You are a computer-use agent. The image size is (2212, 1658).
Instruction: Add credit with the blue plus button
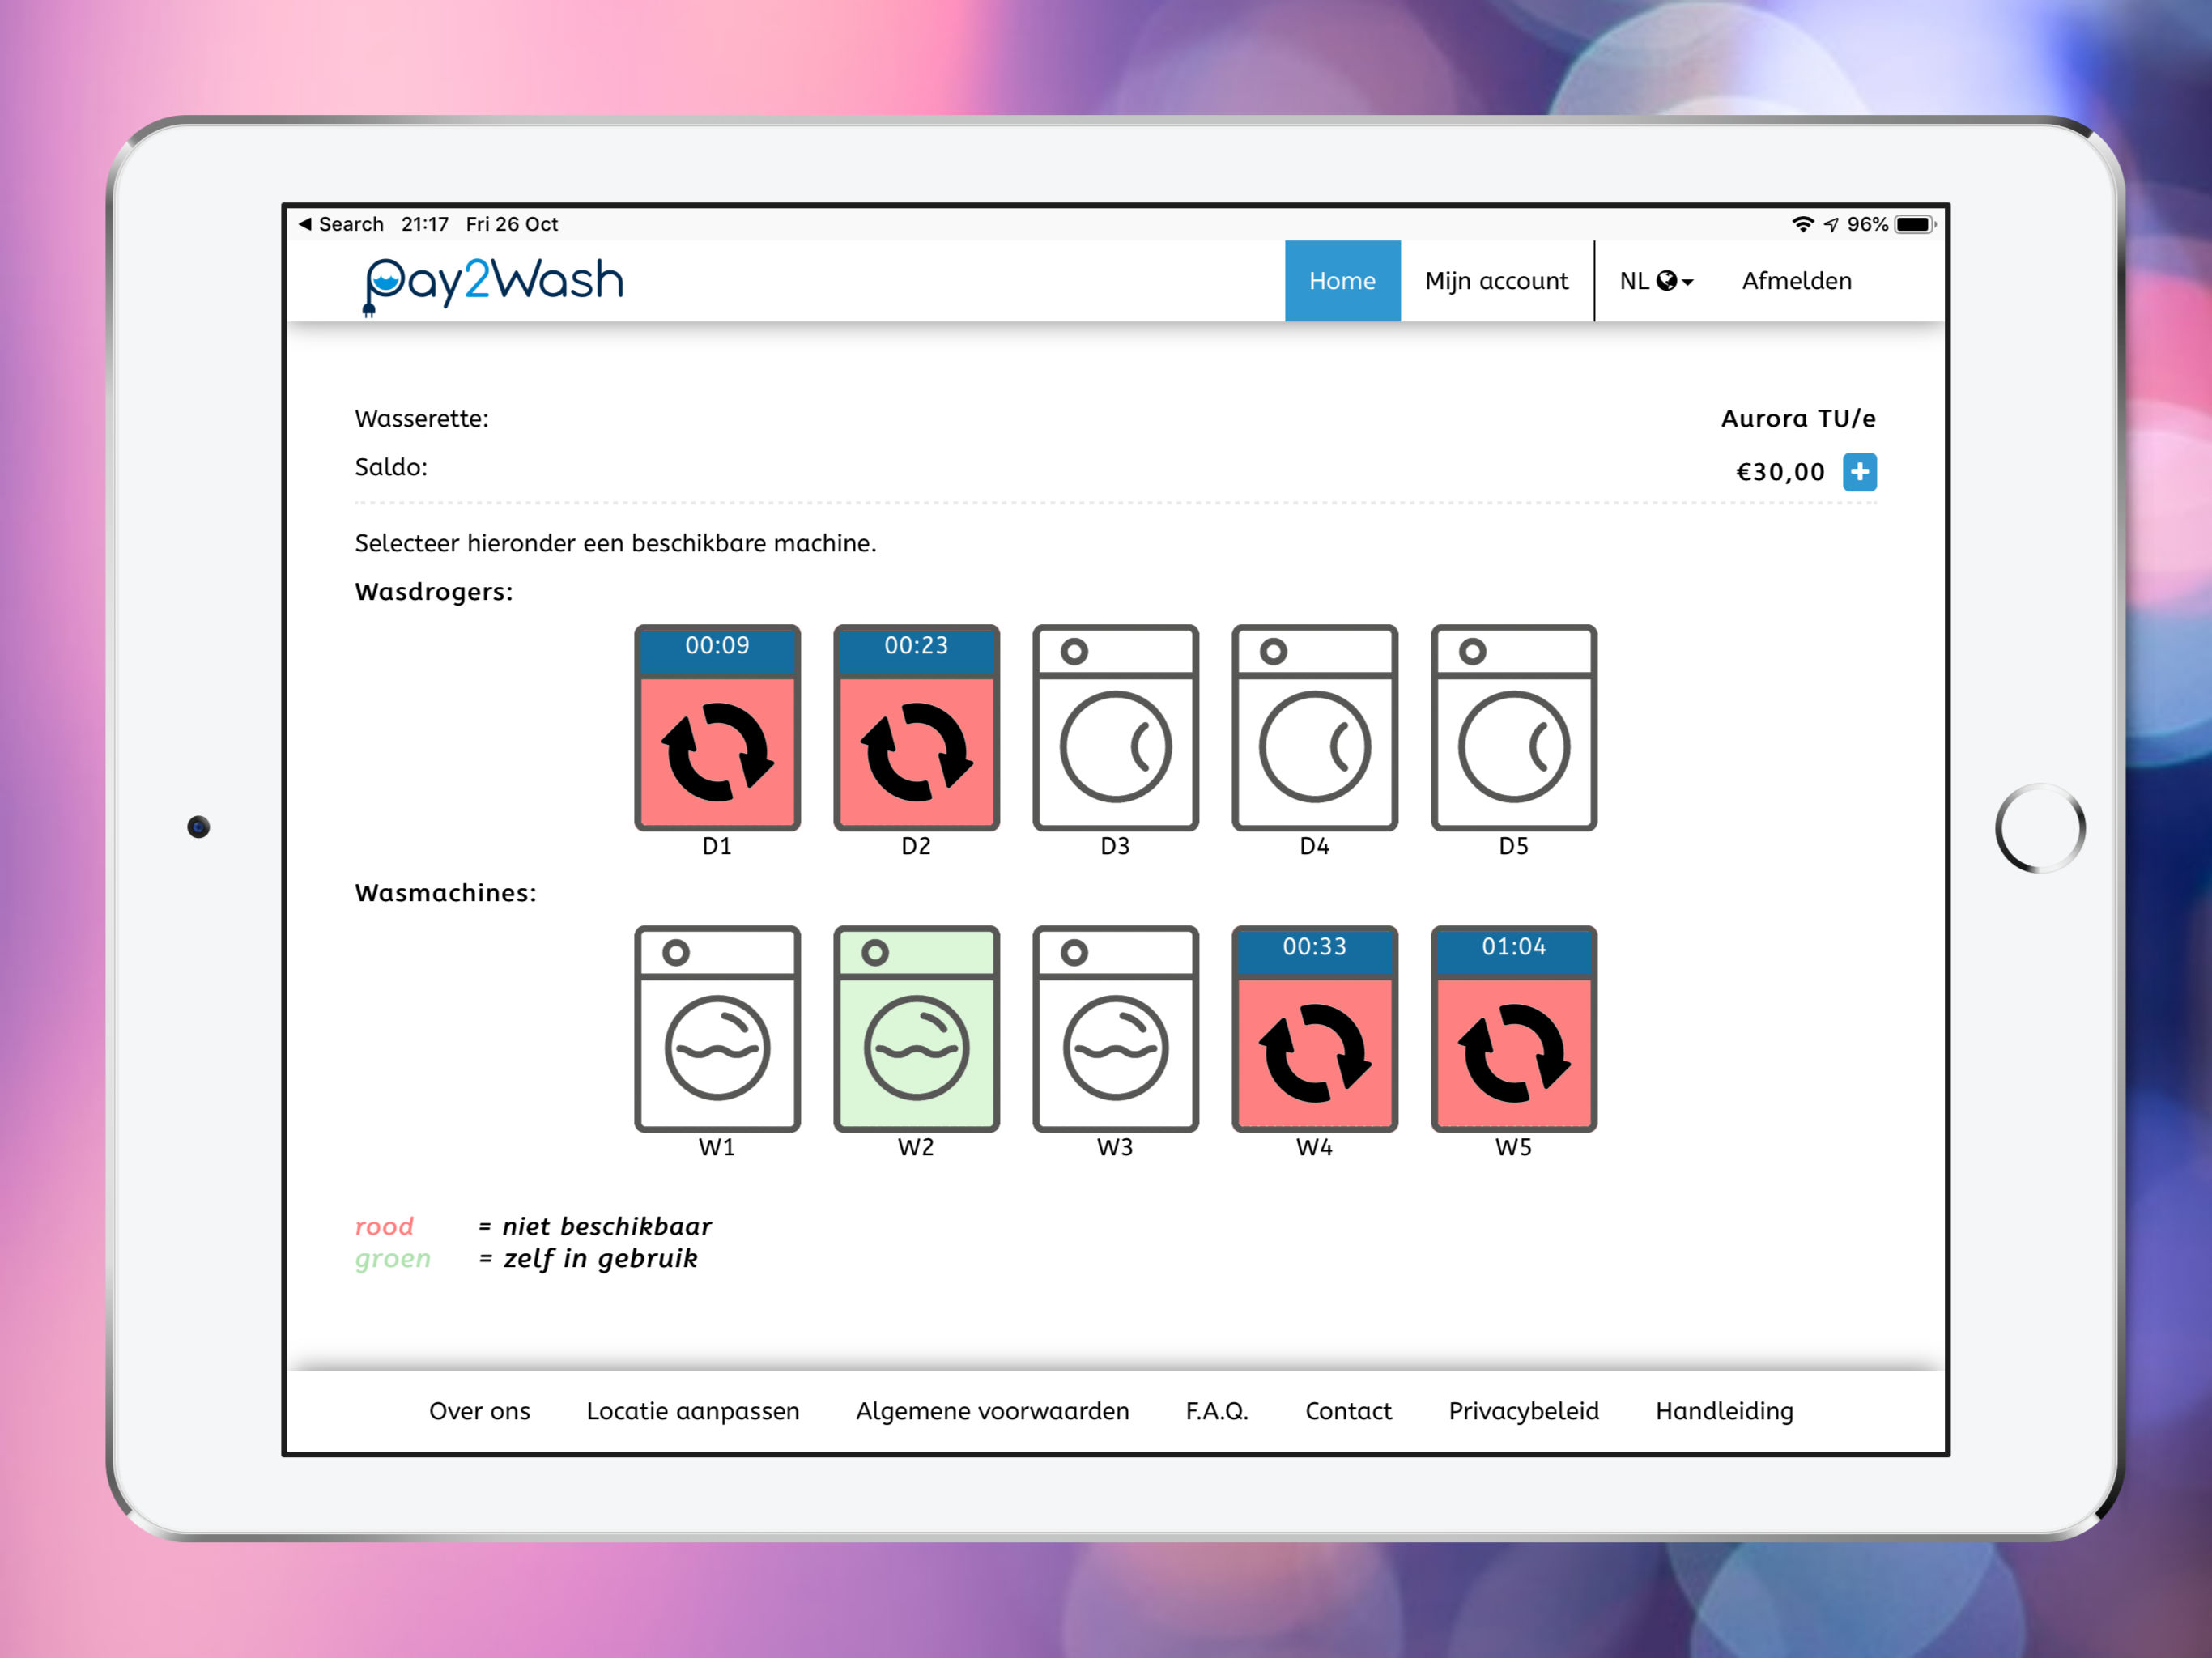(x=1859, y=472)
